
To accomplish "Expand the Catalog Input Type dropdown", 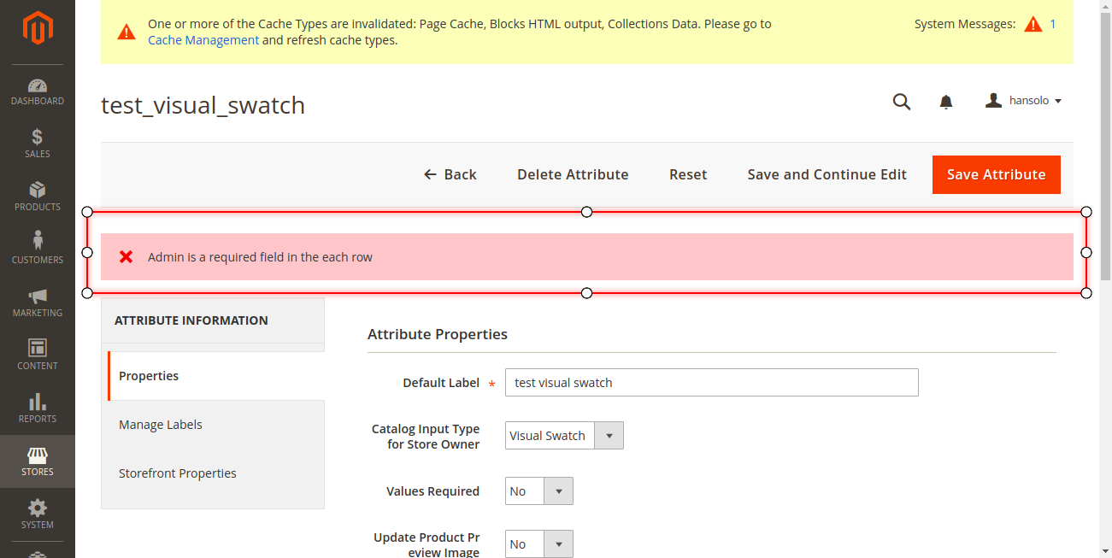I will (x=609, y=435).
